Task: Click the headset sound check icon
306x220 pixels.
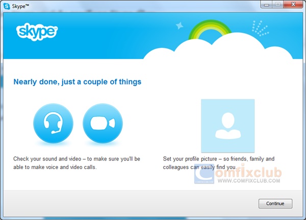Action: coord(53,123)
